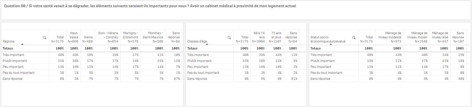Open search icon in Statut socio-économique header
The width and height of the screenshot is (472, 107).
coord(354,38)
